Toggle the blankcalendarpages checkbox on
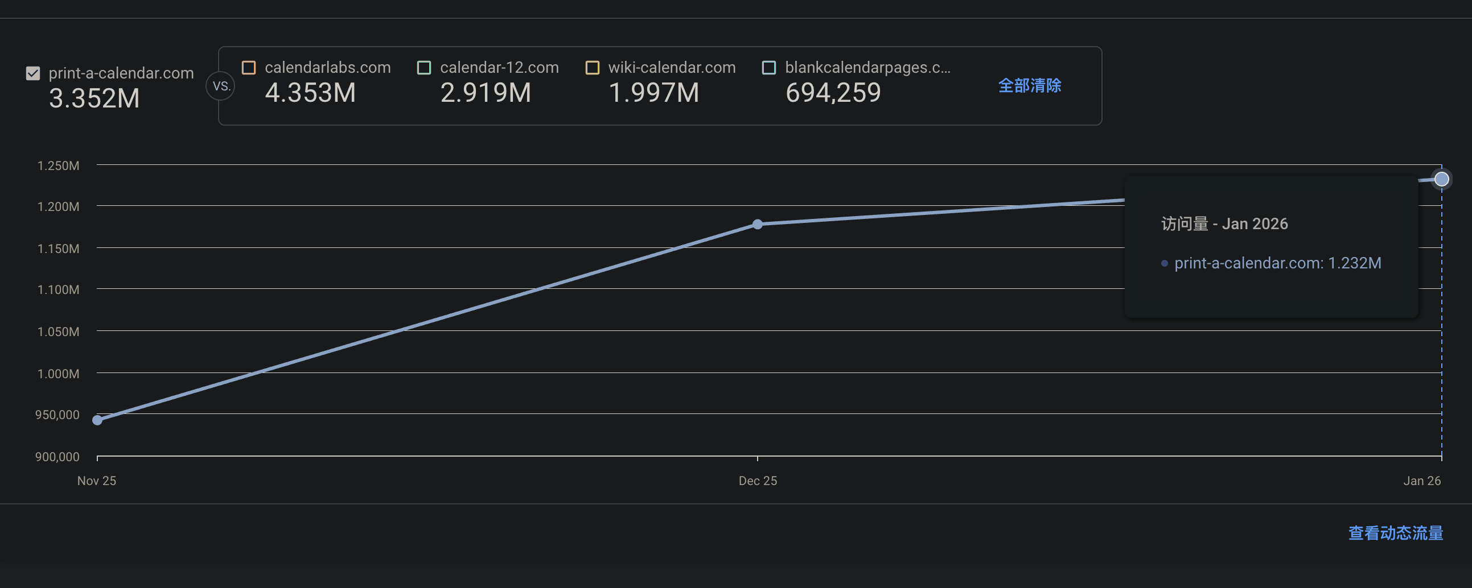Image resolution: width=1472 pixels, height=588 pixels. 769,67
